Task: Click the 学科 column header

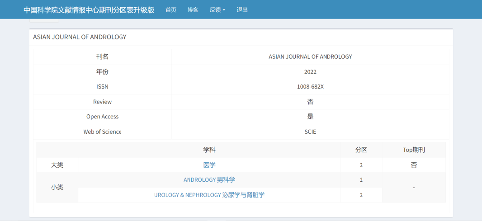Action: coord(209,150)
